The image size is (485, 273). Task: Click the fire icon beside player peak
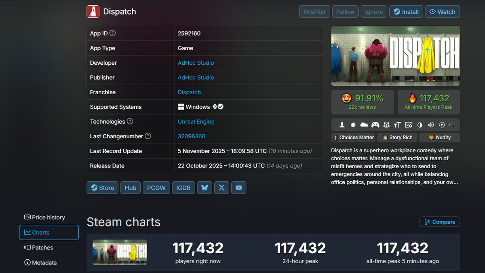412,98
